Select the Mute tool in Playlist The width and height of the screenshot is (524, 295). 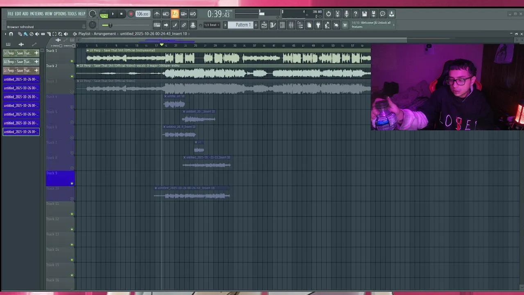point(37,34)
